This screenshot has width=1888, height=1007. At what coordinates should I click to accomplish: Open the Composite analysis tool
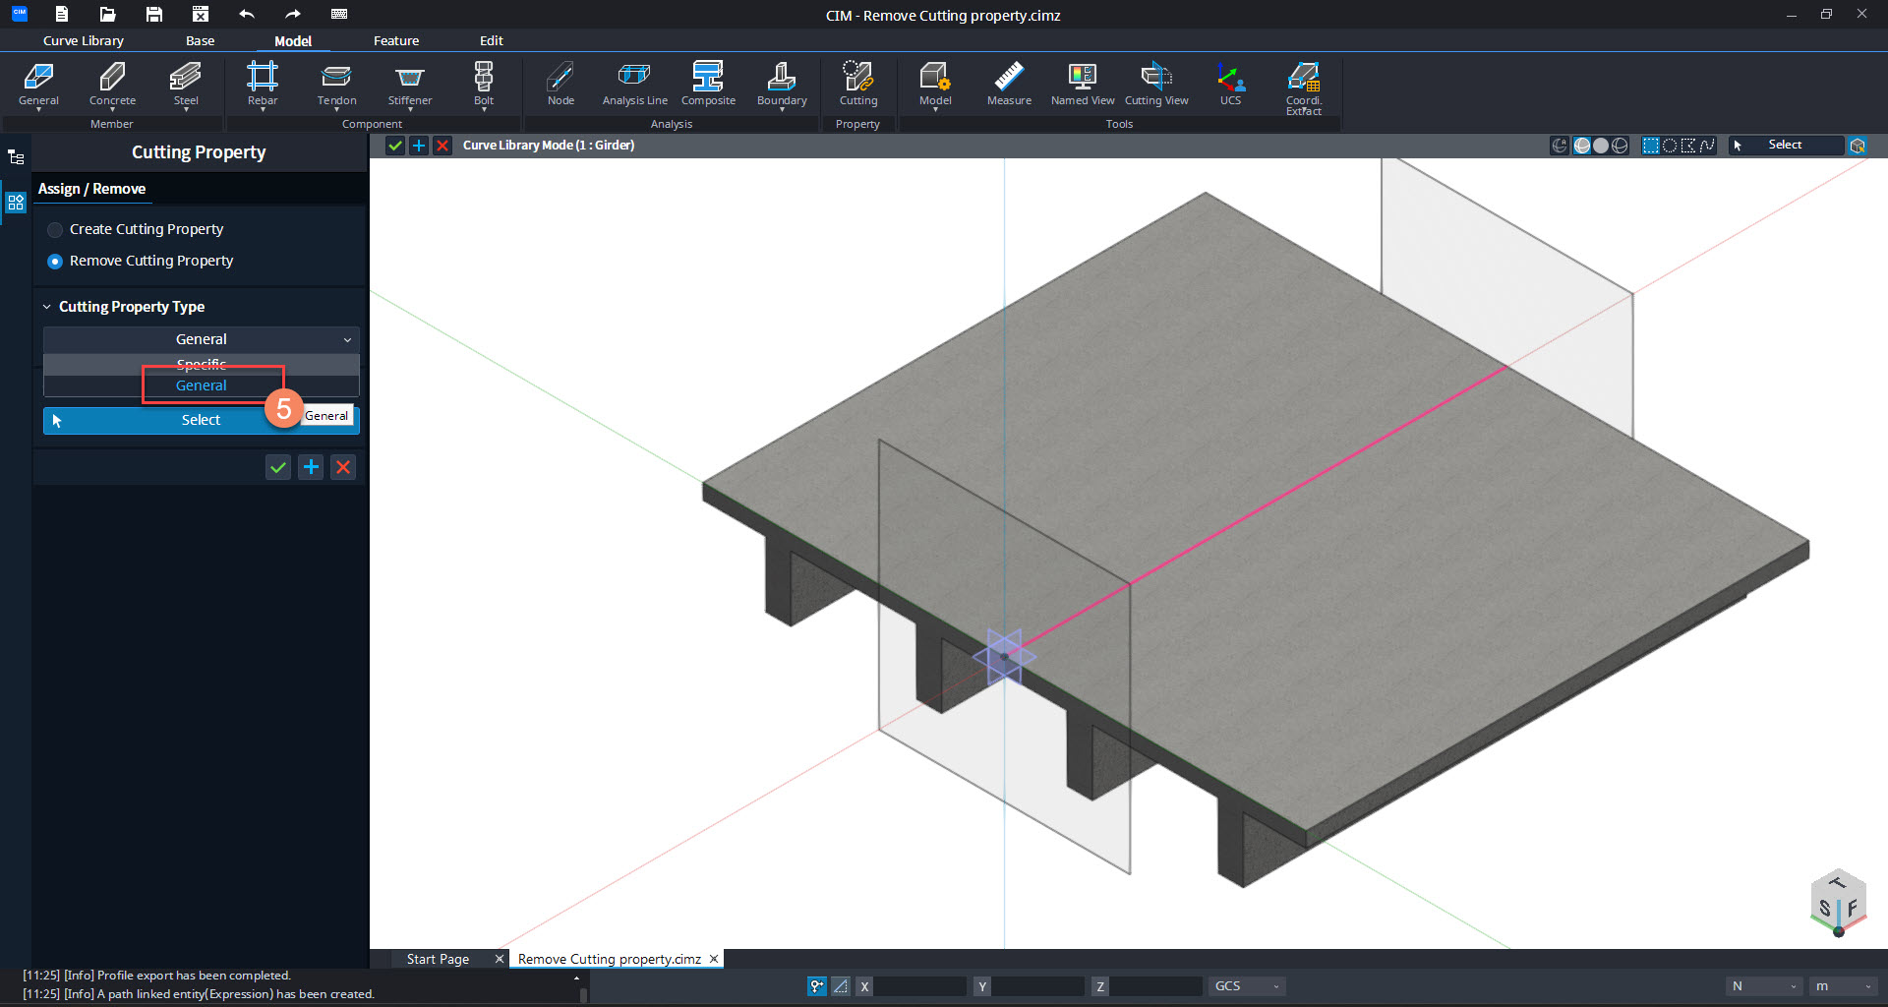point(708,84)
